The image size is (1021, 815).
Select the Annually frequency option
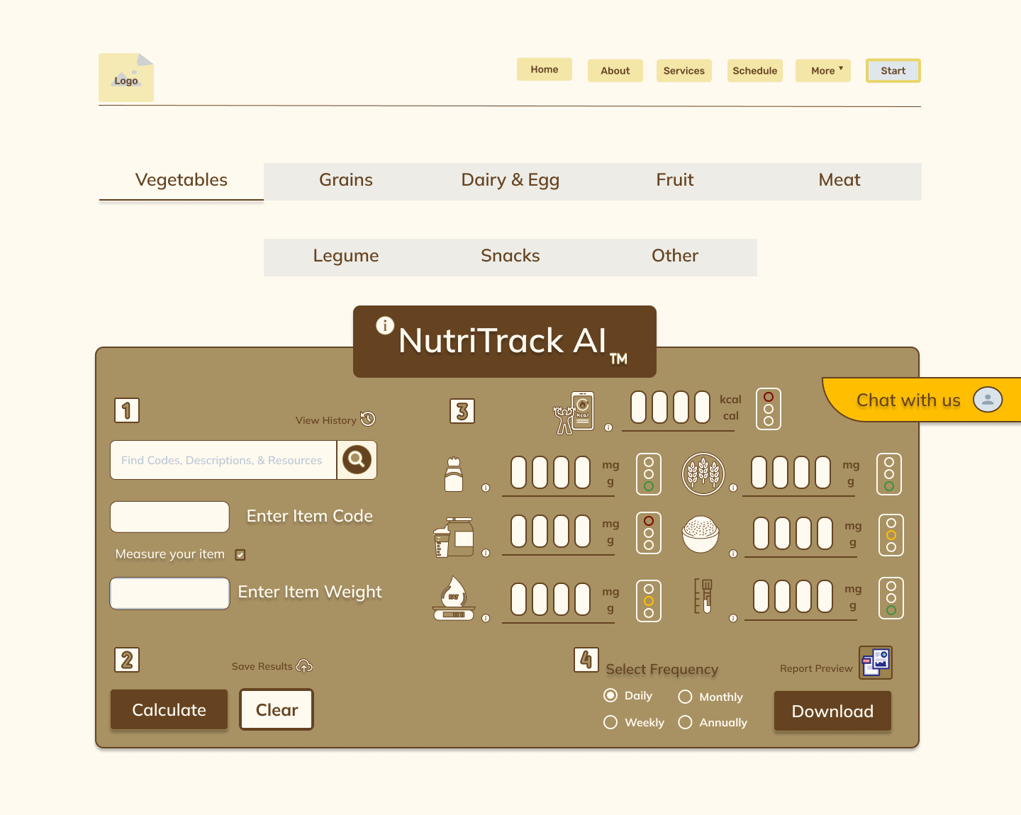(x=685, y=722)
